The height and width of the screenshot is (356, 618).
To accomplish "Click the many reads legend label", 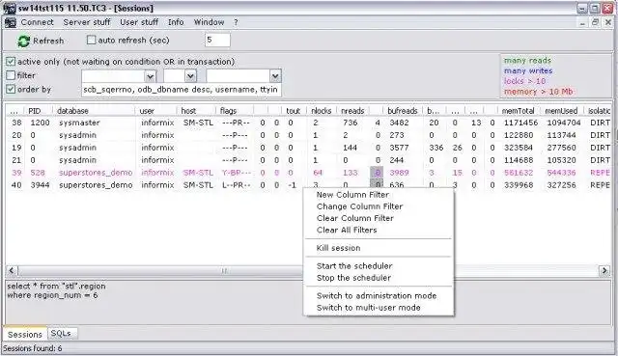I will 527,61.
